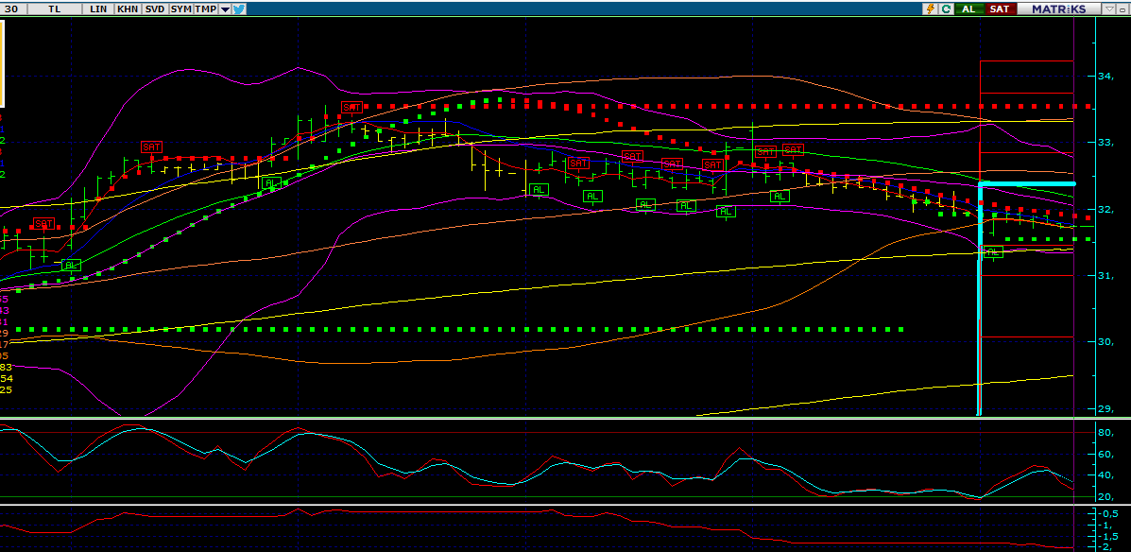Click the thick cyan horizontal level line
Viewport: 1131px width, 552px height.
coord(1027,184)
